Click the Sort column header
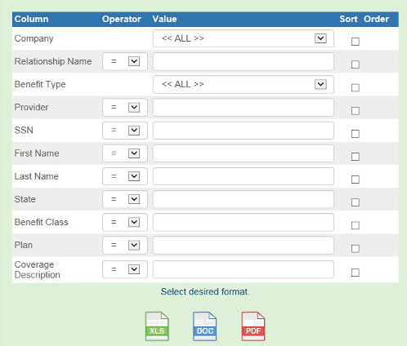Image resolution: width=407 pixels, height=346 pixels. point(348,19)
